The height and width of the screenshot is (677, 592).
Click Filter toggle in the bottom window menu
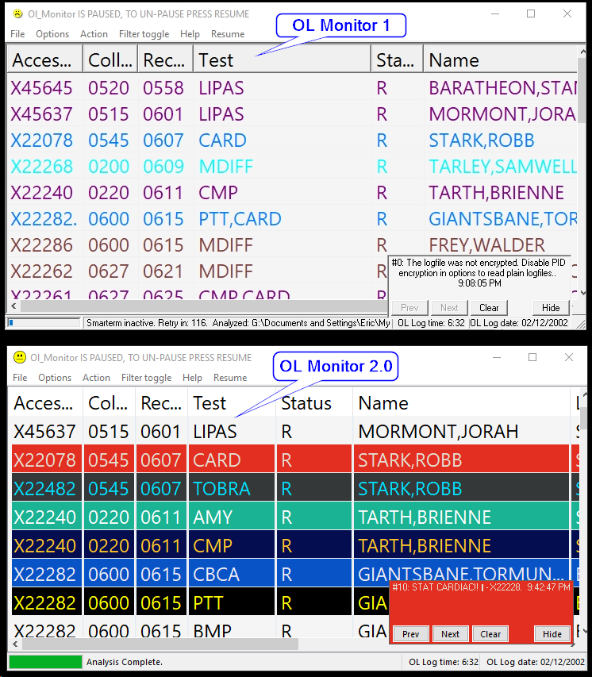pyautogui.click(x=146, y=378)
